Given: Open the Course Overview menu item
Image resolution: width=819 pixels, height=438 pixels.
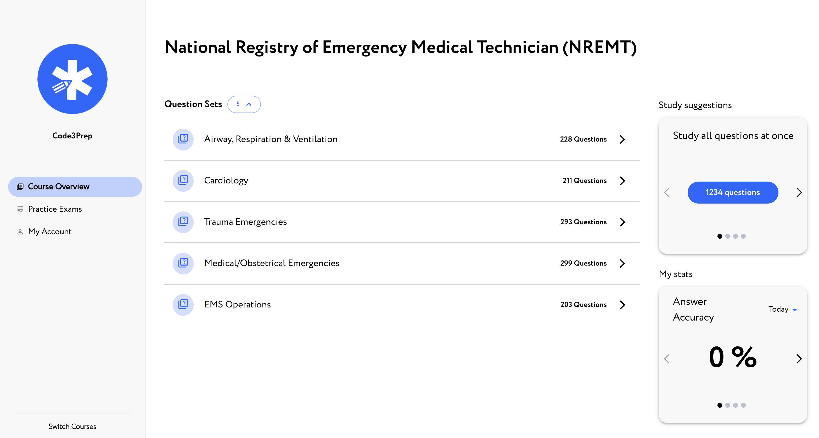Looking at the screenshot, I should pyautogui.click(x=75, y=187).
